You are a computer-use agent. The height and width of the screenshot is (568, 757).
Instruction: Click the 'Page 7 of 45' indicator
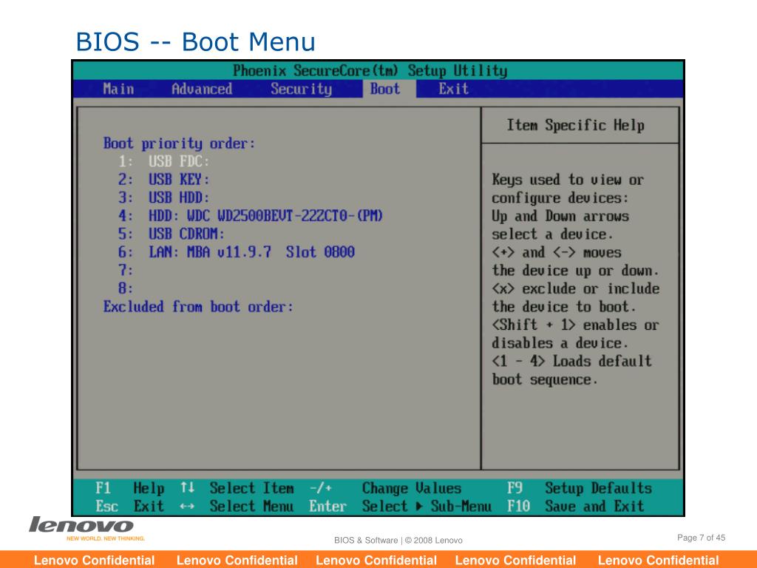[701, 538]
